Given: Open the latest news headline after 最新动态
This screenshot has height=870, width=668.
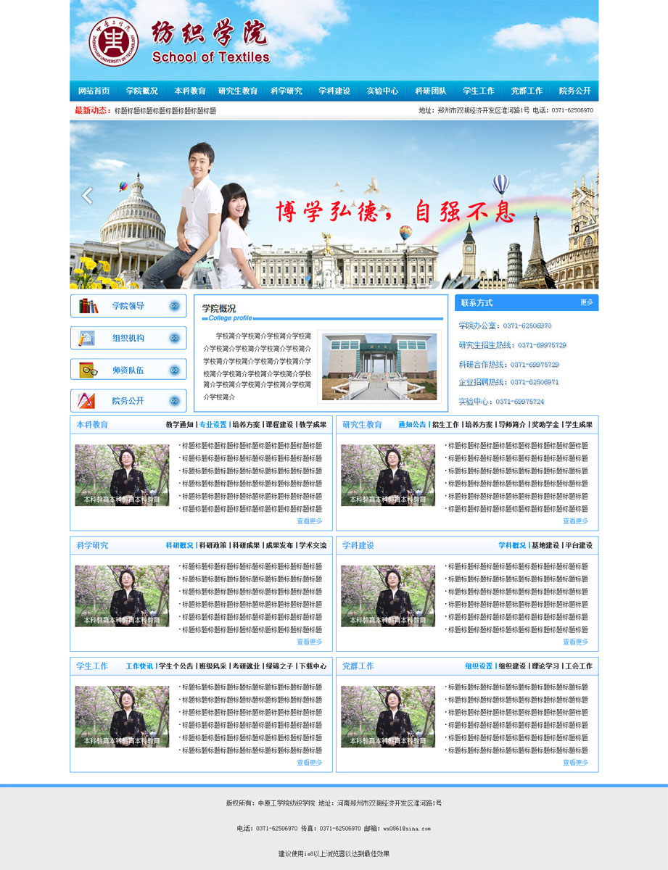Looking at the screenshot, I should (x=165, y=111).
